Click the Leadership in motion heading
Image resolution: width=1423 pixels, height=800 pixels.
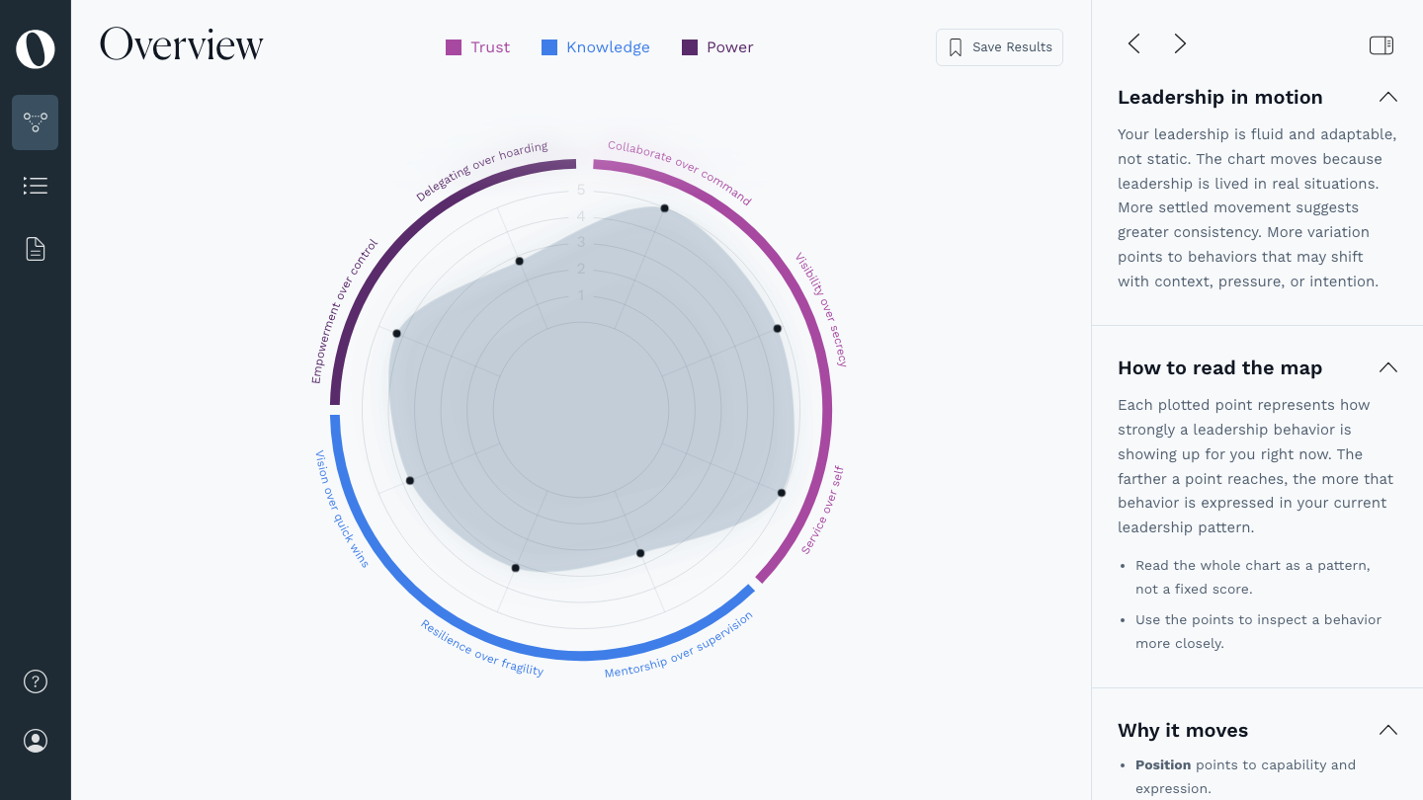1219,97
